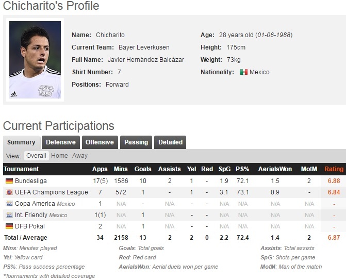The width and height of the screenshot is (346, 280).
Task: Select the Overall view option
Action: tap(36, 156)
